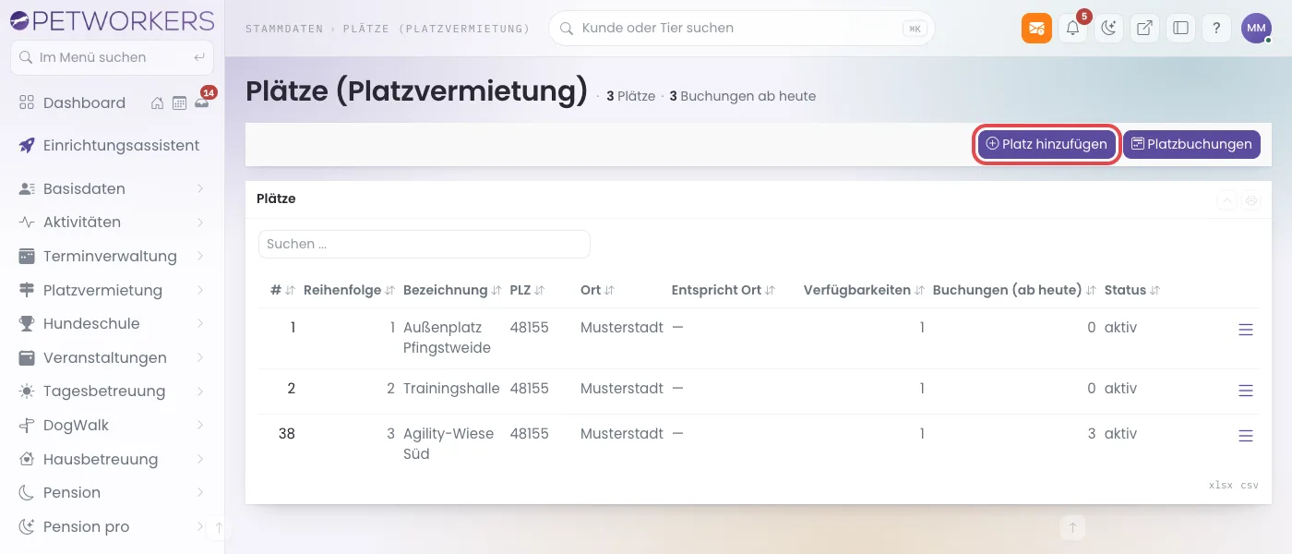Open the MM user avatar menu
1292x554 pixels.
coord(1256,29)
